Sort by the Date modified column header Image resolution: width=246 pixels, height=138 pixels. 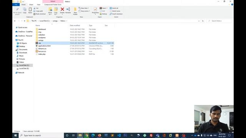(75, 25)
